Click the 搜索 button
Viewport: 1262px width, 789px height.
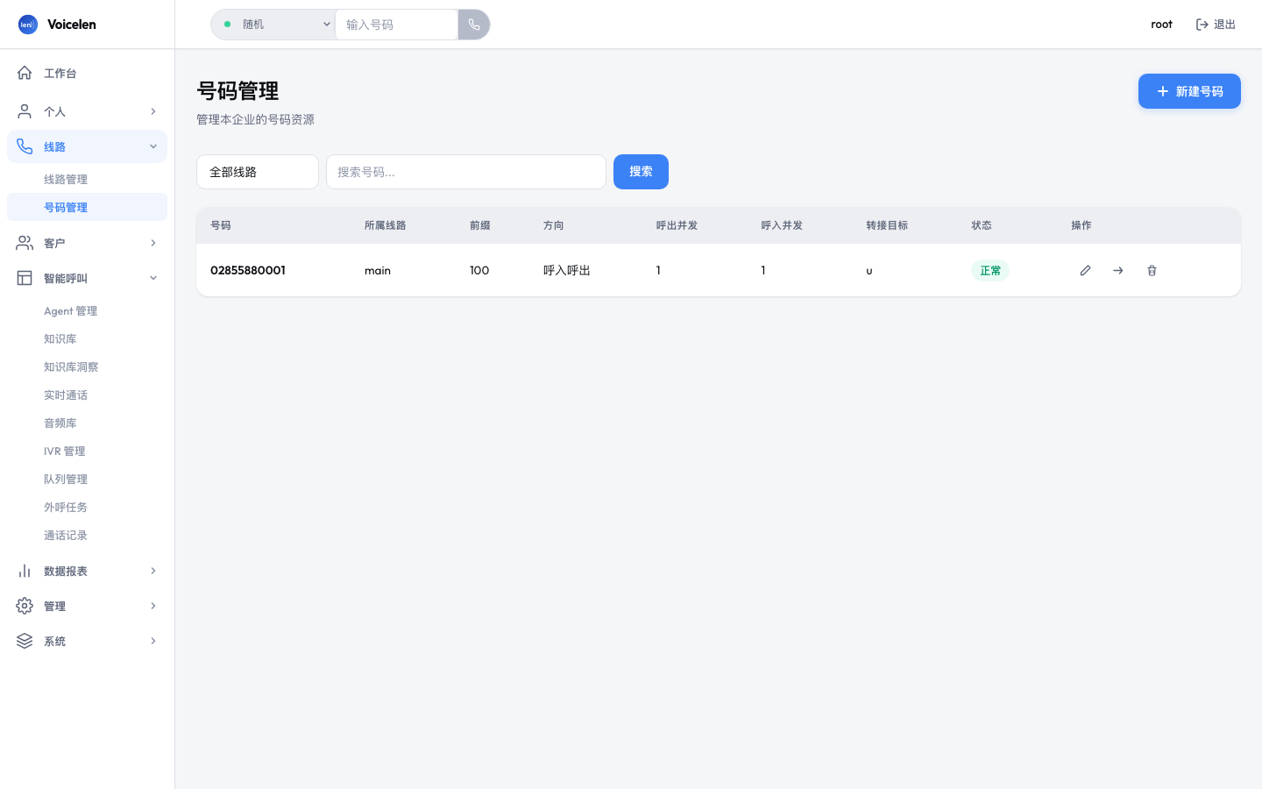pos(641,172)
